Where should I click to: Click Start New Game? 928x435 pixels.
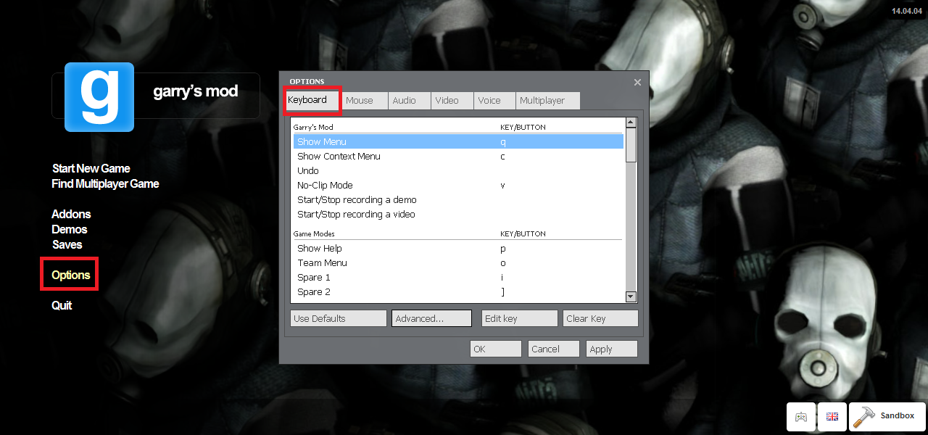point(91,168)
